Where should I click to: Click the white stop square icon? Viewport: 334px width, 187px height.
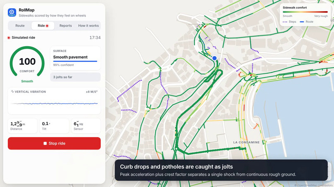pyautogui.click(x=45, y=144)
